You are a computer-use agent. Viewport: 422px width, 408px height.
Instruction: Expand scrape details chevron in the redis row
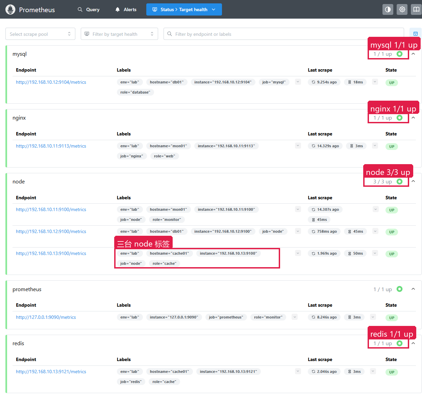[373, 371]
